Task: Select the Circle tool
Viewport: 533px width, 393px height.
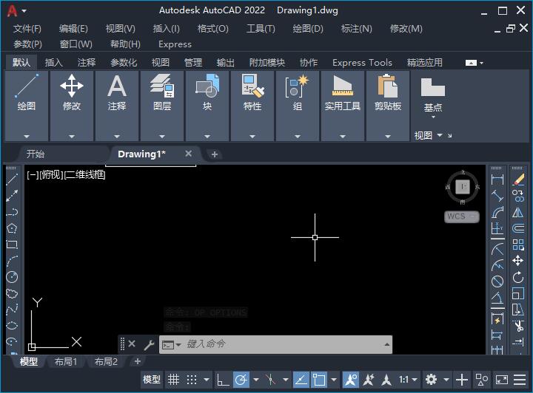Action: pyautogui.click(x=12, y=277)
